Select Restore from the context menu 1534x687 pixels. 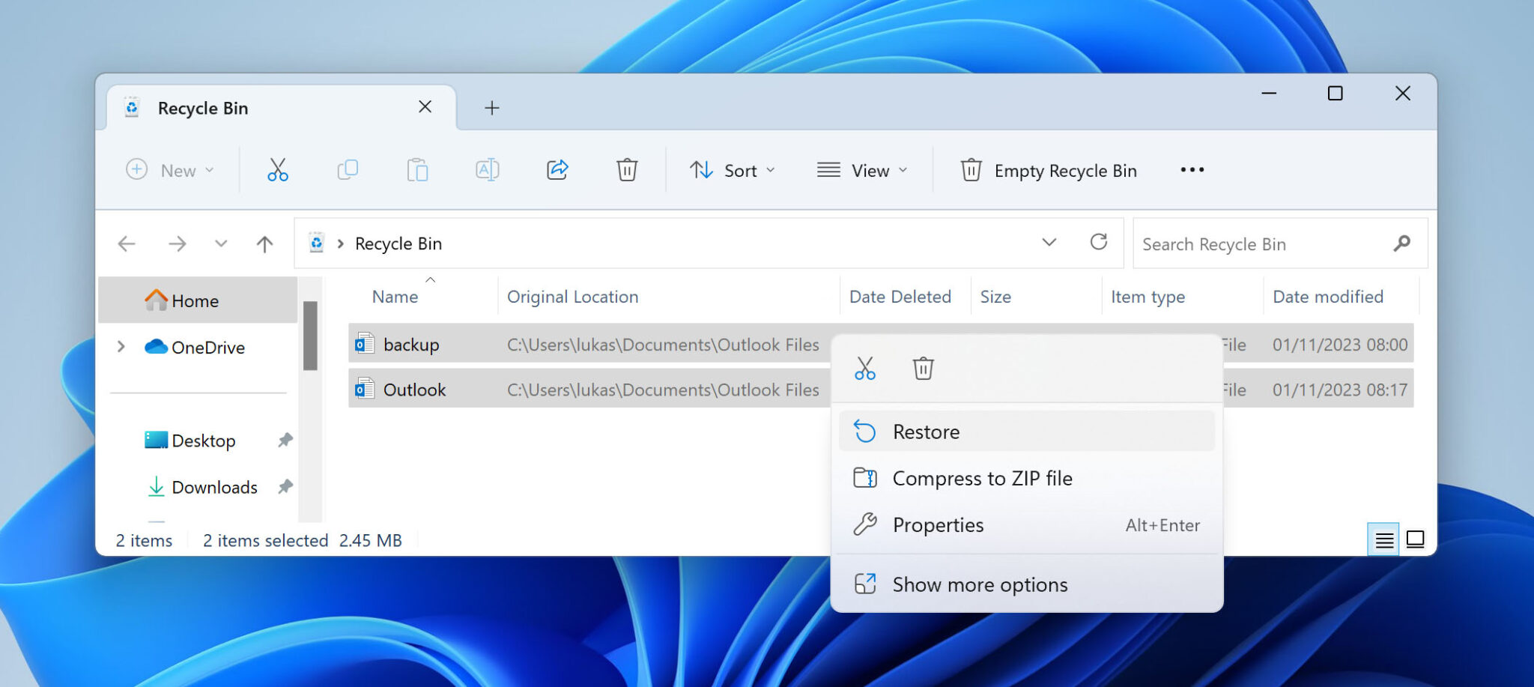click(926, 432)
